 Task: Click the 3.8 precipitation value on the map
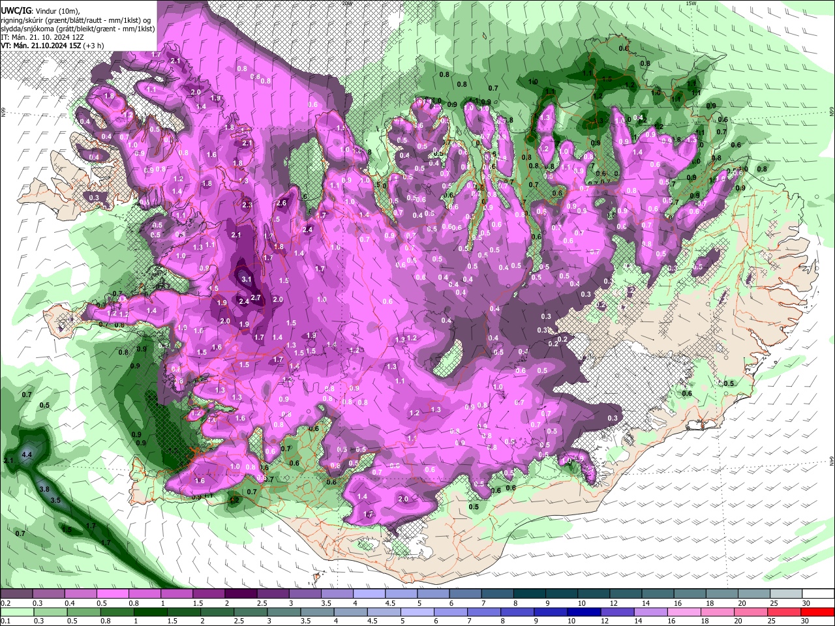44,488
